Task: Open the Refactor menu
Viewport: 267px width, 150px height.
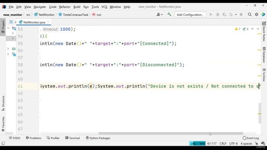Action: [x=65, y=7]
